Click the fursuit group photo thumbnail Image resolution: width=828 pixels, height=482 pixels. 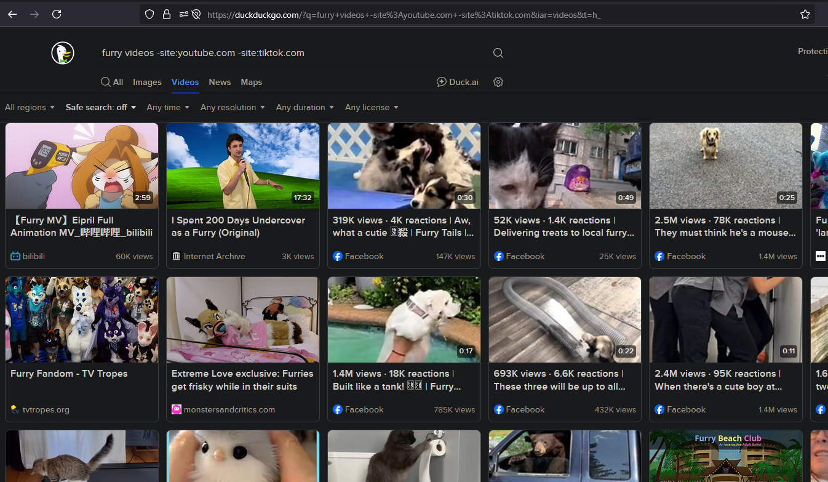82,319
